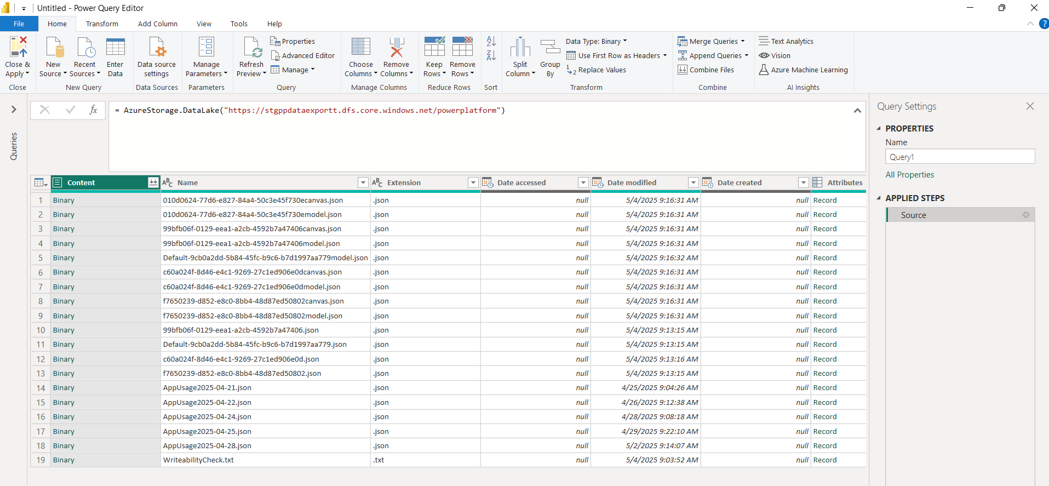Expand the Queries pane with chevron
This screenshot has height=486, width=1049.
pos(14,110)
